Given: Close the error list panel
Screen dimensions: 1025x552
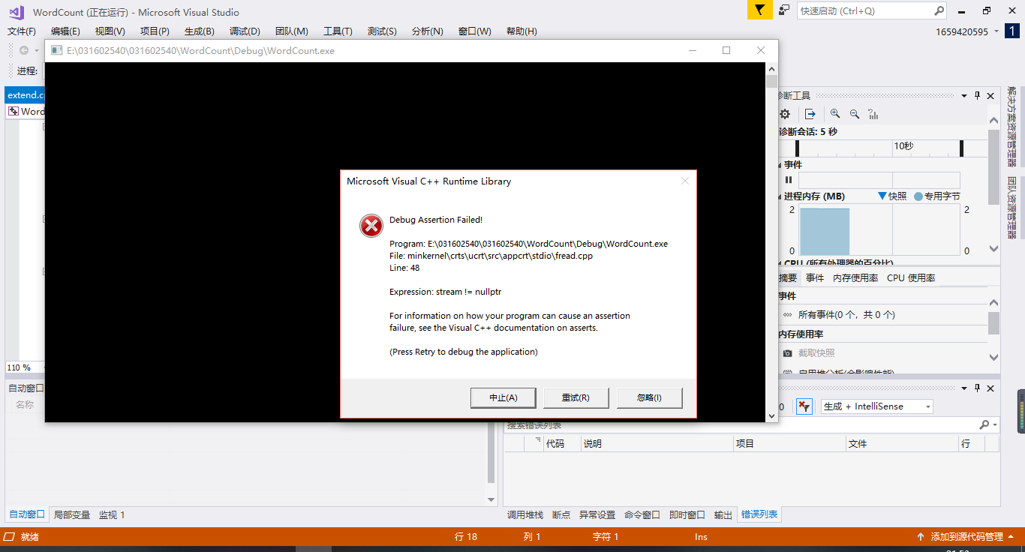Looking at the screenshot, I should [990, 388].
